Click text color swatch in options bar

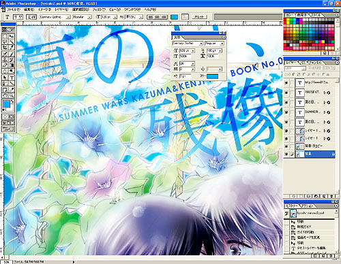tap(175, 17)
